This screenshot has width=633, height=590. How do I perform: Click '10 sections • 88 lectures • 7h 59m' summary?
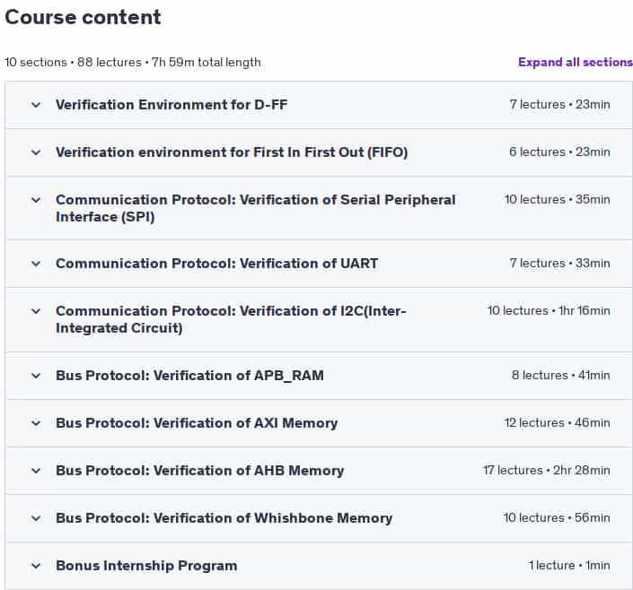tap(132, 63)
